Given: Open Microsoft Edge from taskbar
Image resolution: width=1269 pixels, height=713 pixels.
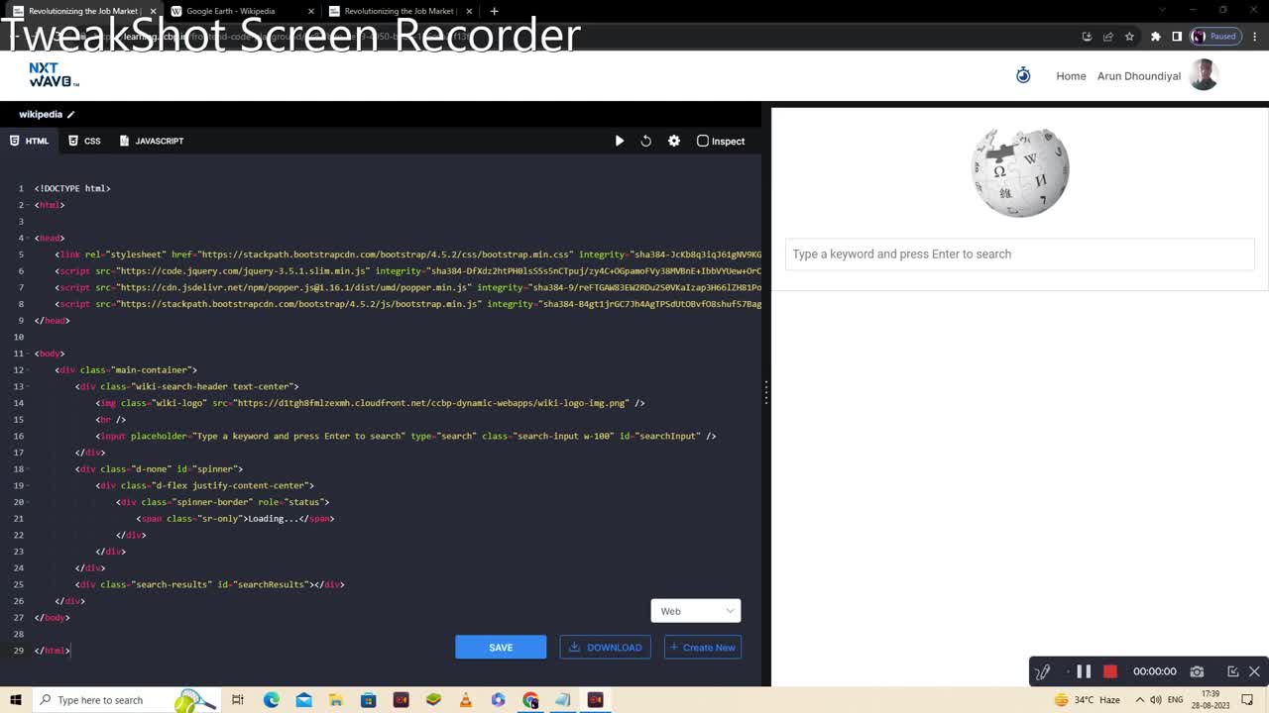Looking at the screenshot, I should (272, 700).
